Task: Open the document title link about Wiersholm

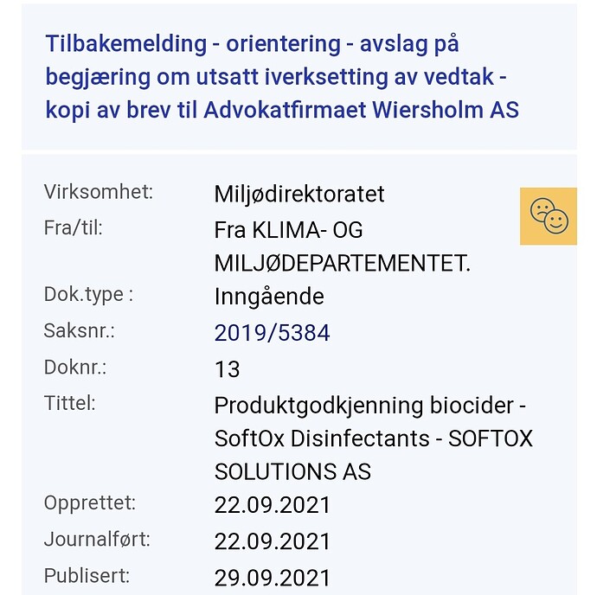Action: click(x=281, y=77)
